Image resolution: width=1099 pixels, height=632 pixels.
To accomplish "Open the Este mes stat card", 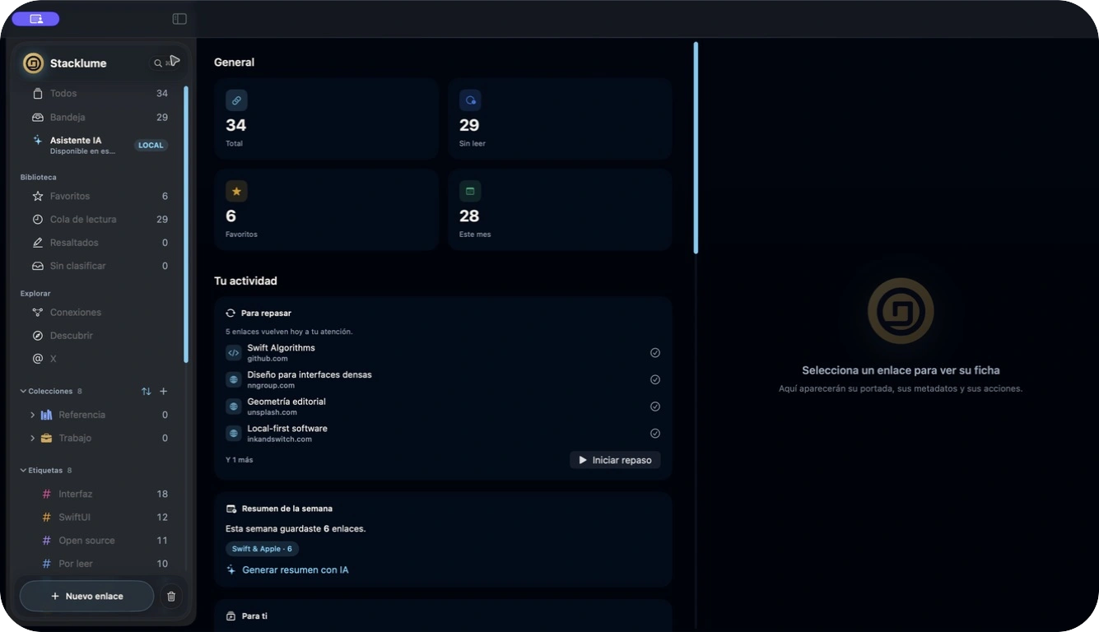I will tap(560, 210).
